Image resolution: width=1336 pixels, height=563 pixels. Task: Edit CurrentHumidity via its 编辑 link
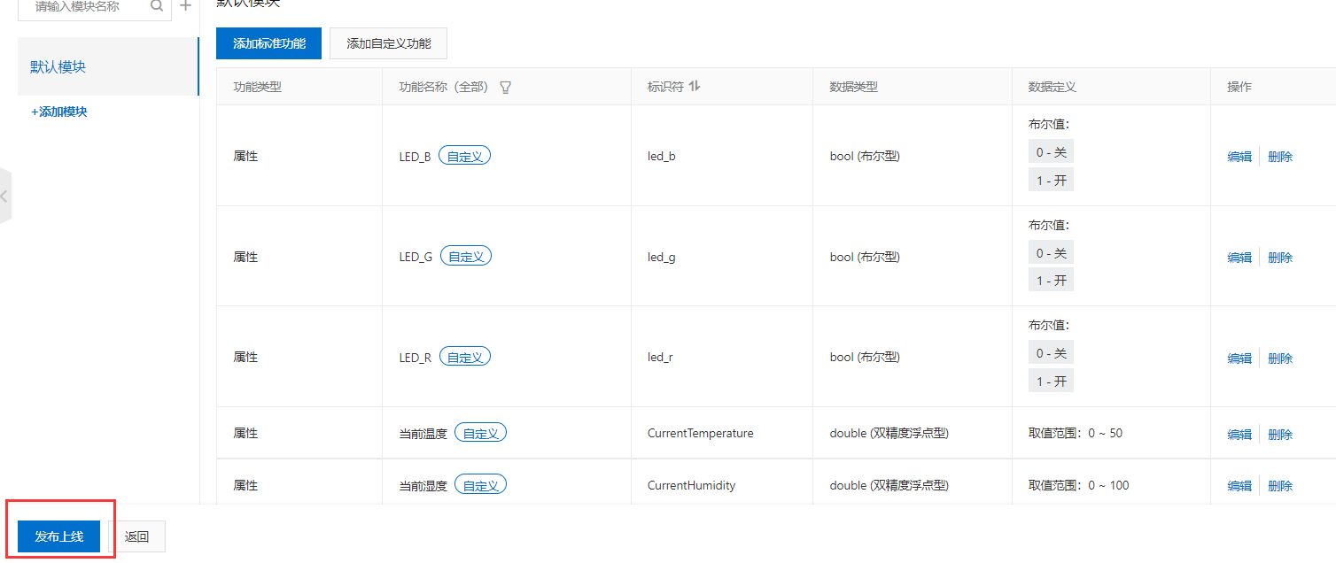1238,484
